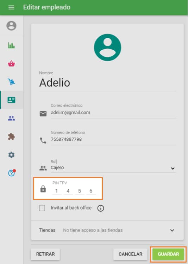This screenshot has width=188, height=264.
Task: Click the GUARDAR button
Action: (x=168, y=254)
